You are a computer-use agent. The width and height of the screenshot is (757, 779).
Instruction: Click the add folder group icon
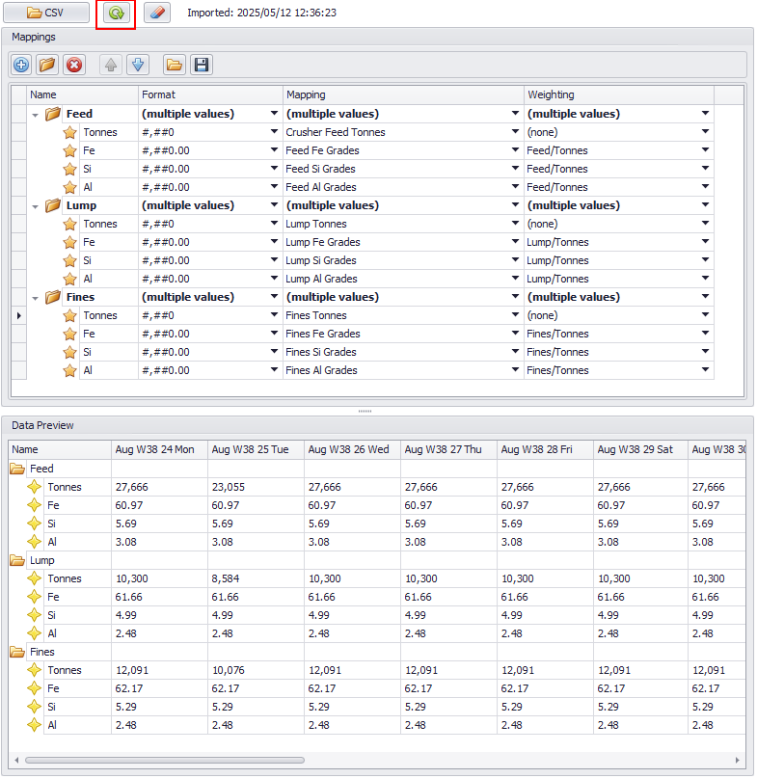(x=47, y=65)
